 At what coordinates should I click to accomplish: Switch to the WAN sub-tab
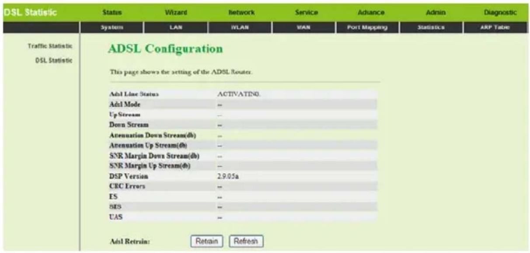pos(303,28)
